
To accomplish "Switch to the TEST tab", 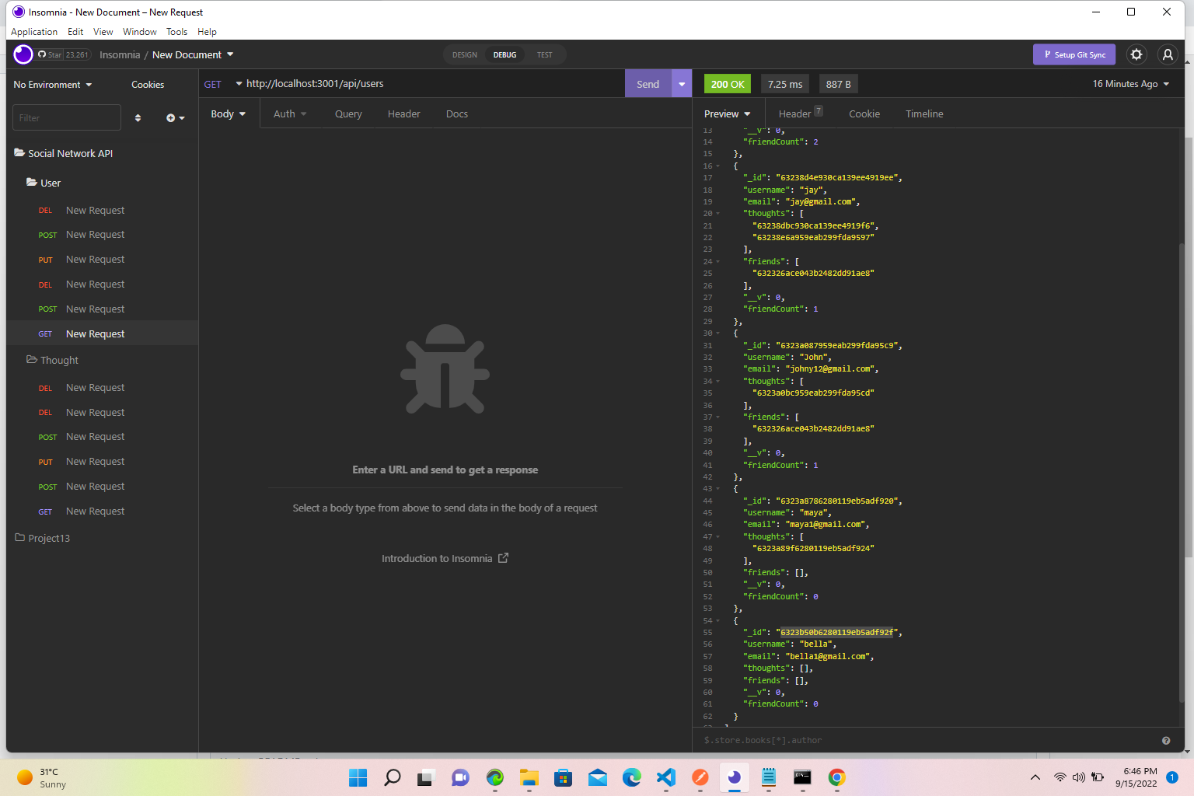I will coord(545,54).
